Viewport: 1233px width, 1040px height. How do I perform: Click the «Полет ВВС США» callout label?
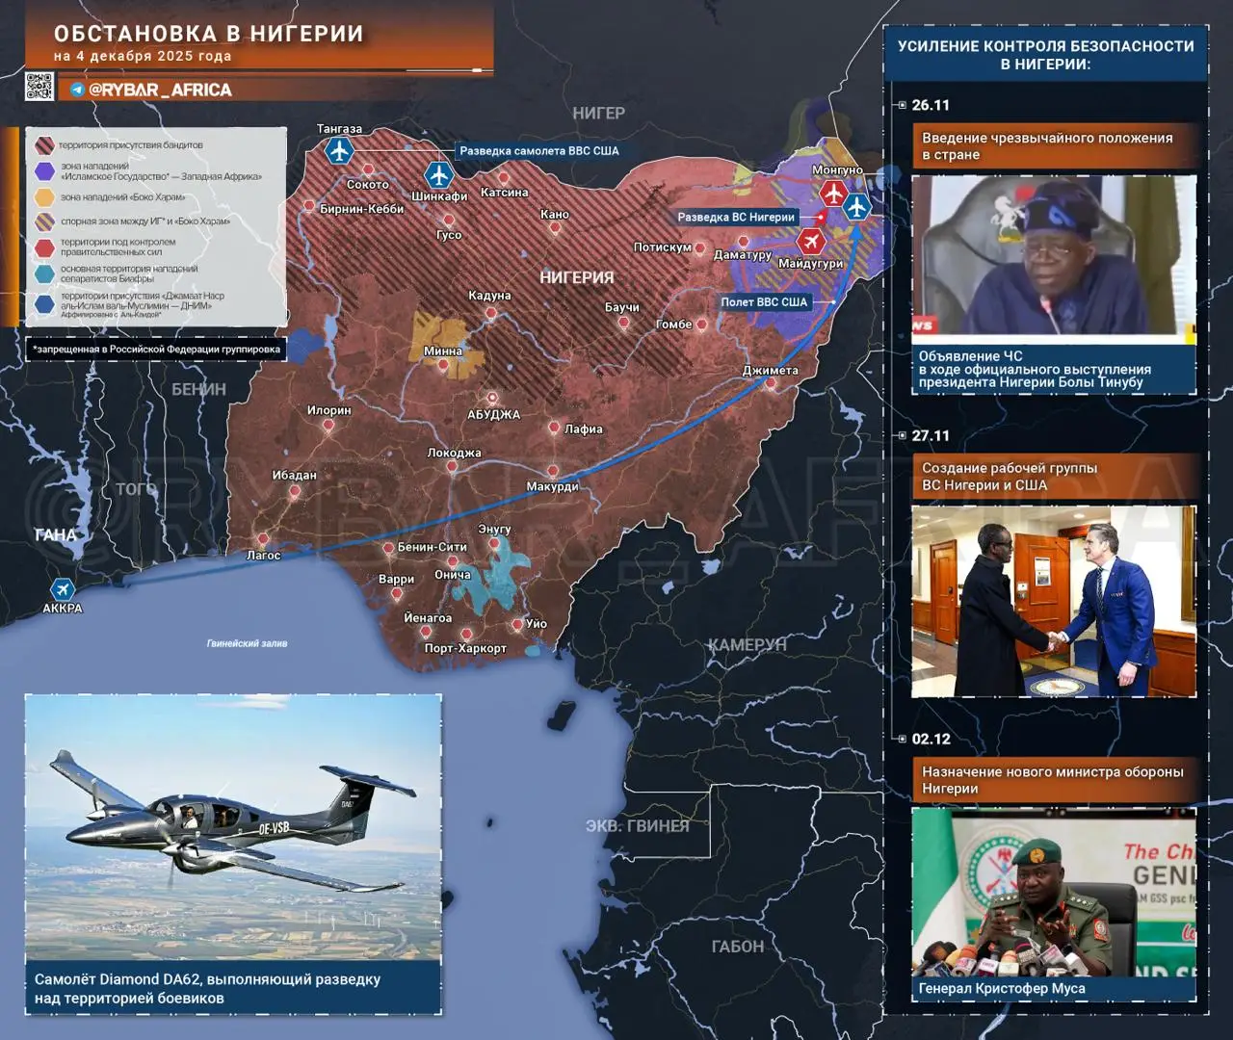click(x=764, y=302)
